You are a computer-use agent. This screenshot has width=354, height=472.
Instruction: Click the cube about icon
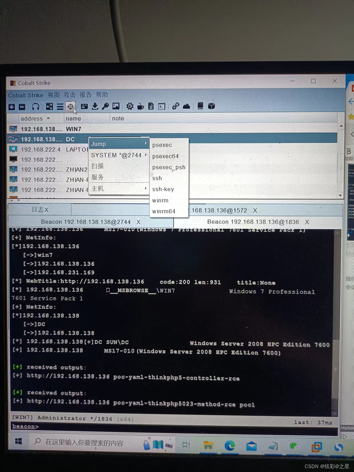coord(212,106)
